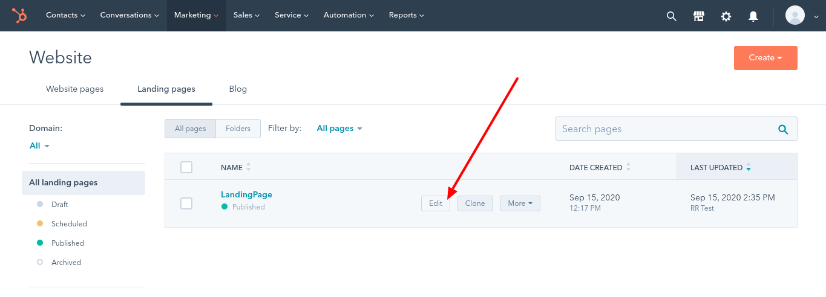Check the LandingPage row checkbox
Screen dimensions: 826x297
186,203
